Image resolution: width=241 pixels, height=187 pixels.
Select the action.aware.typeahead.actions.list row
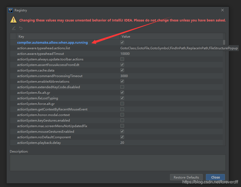pos(116,48)
